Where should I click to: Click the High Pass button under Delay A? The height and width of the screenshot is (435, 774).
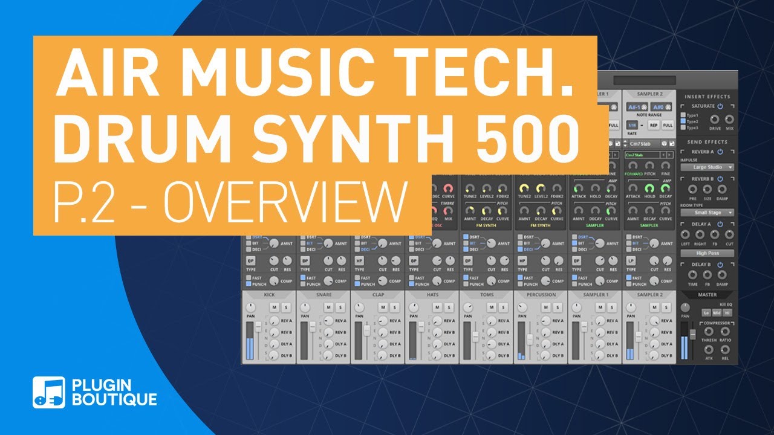click(x=707, y=253)
